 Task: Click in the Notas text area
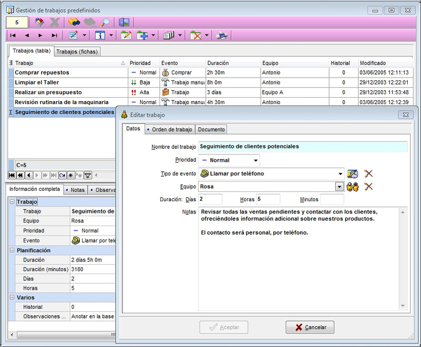pos(299,259)
